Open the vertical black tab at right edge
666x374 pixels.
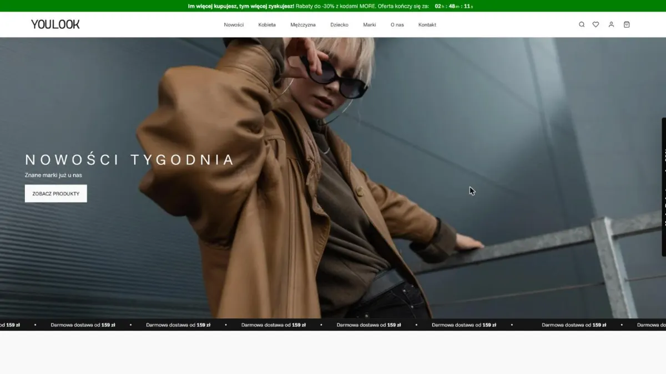point(663,187)
